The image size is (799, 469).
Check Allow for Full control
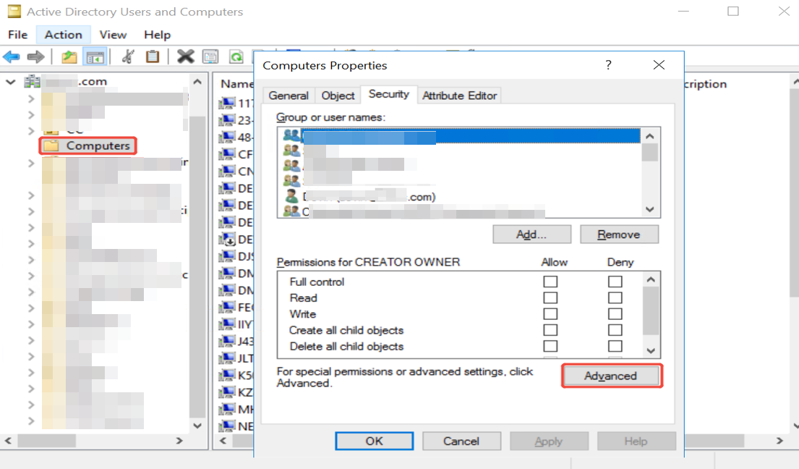(550, 282)
